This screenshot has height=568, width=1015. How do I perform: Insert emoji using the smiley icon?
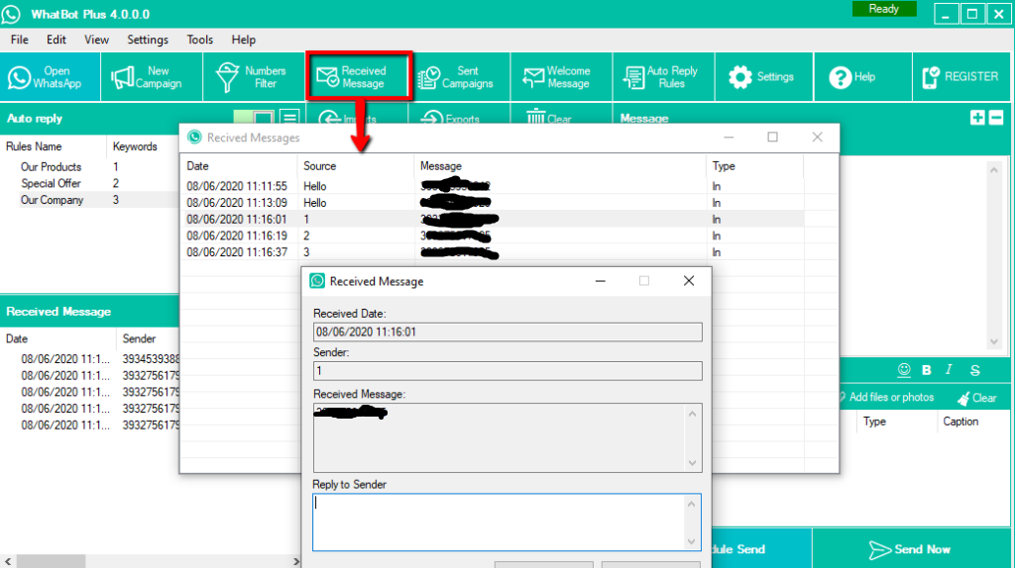tap(904, 369)
